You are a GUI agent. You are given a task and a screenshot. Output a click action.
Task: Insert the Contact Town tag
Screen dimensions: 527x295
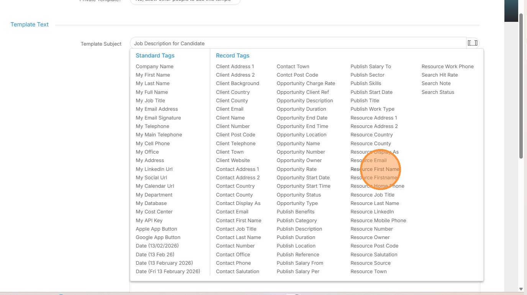[x=293, y=66]
